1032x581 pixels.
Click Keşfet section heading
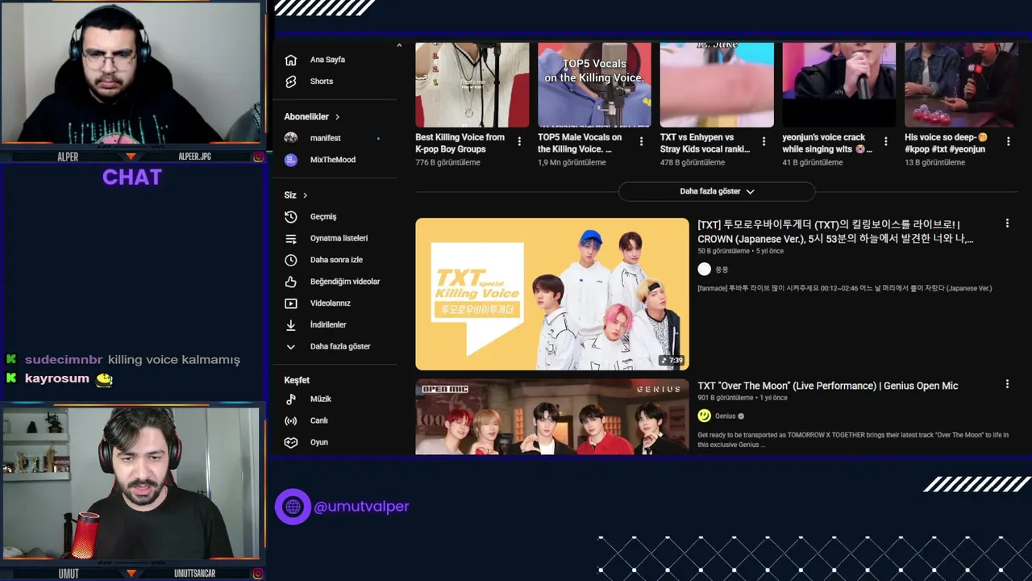pos(297,380)
